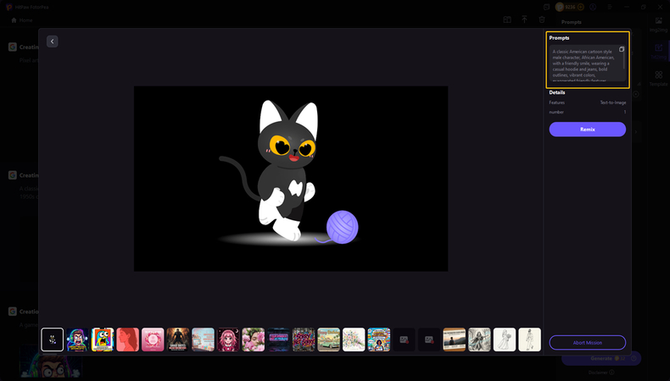The height and width of the screenshot is (381, 670).
Task: Open the sunset landscape poster thumbnail
Action: tap(455, 340)
